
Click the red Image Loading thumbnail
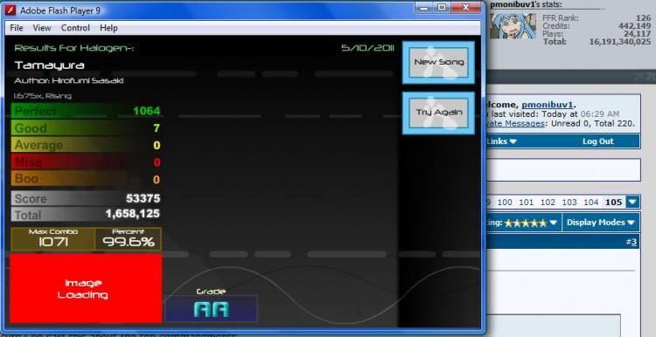point(86,289)
